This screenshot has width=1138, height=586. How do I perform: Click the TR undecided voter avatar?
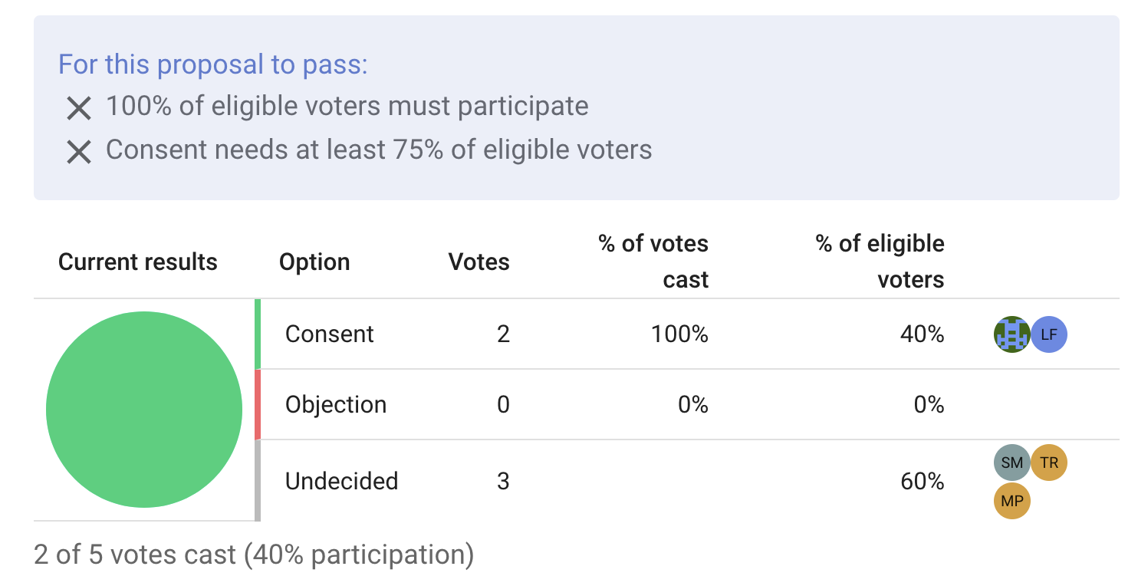pos(1049,463)
